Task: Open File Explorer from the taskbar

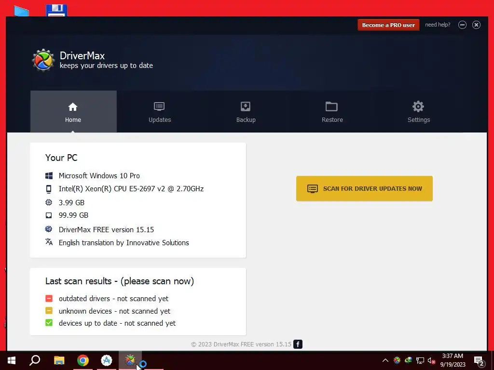Action: [59, 360]
